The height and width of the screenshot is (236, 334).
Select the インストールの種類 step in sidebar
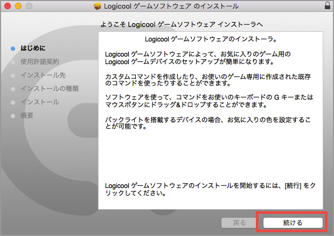pos(50,88)
